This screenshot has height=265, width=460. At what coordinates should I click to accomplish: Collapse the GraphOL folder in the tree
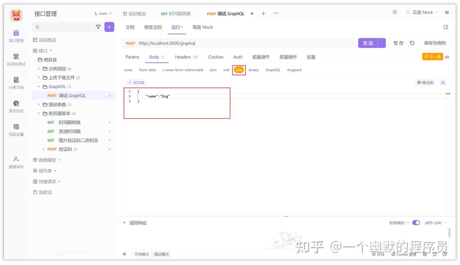tap(38, 86)
